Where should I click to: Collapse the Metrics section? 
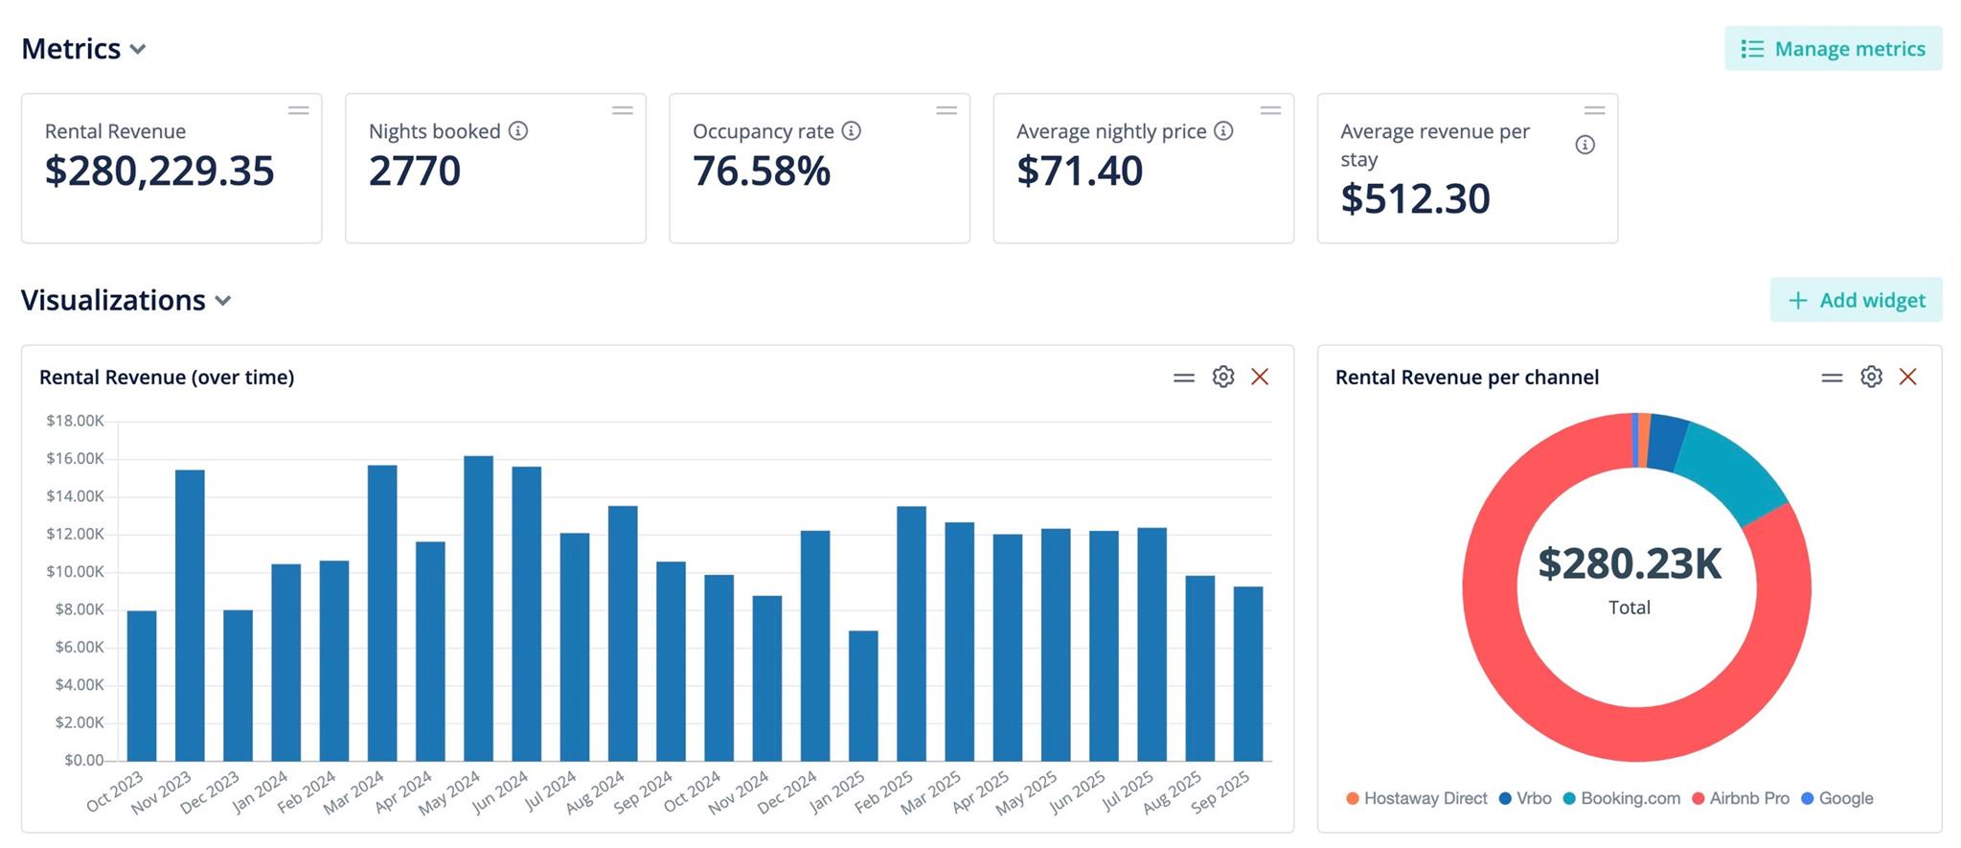coord(138,49)
